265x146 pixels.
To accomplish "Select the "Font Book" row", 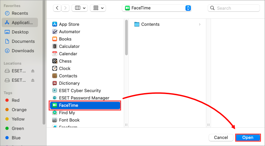I will coord(85,120).
